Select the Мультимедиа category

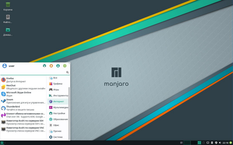[58, 108]
